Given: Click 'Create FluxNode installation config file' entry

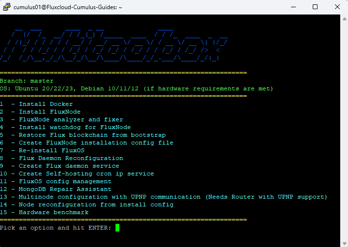Looking at the screenshot, I should (96, 143).
